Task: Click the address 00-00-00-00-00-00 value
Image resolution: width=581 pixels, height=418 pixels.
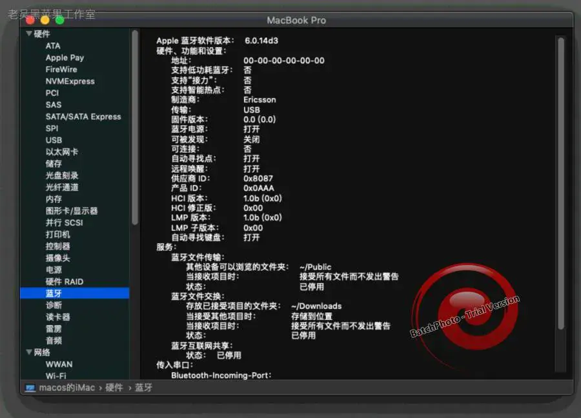Action: tap(284, 61)
